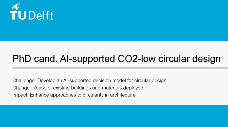Image resolution: width=228 pixels, height=127 pixels.
Task: Click the bold TU letters in the logo
Action: pyautogui.click(x=18, y=15)
